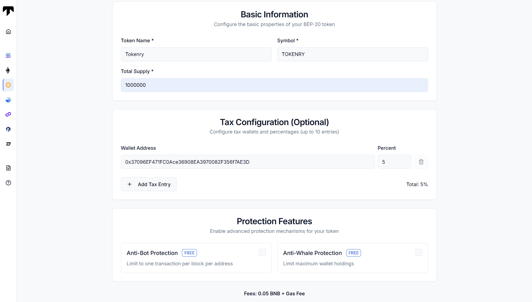Select the Ethereum chain icon
The height and width of the screenshot is (302, 532).
[8, 70]
